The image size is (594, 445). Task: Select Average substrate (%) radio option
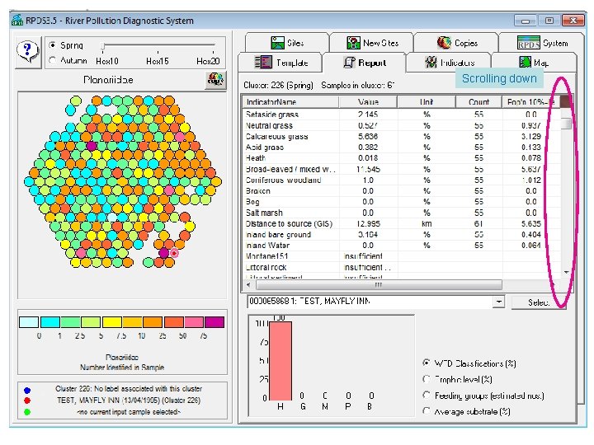pos(427,411)
